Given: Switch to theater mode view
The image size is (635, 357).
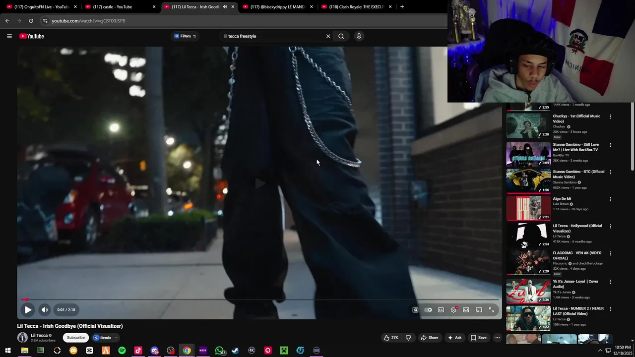Looking at the screenshot, I should pos(466,310).
